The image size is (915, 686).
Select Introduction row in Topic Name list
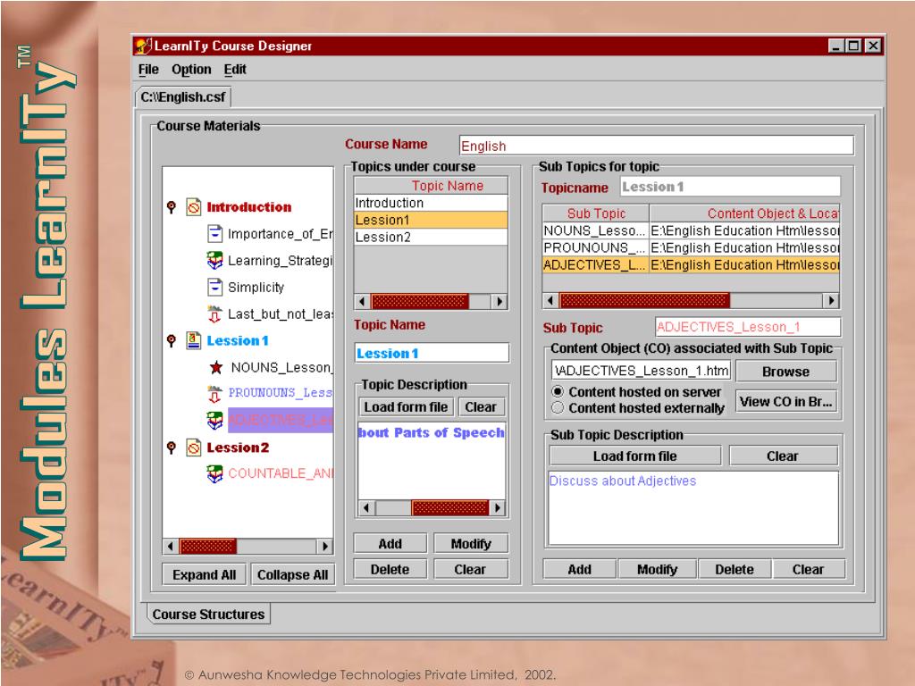[431, 203]
